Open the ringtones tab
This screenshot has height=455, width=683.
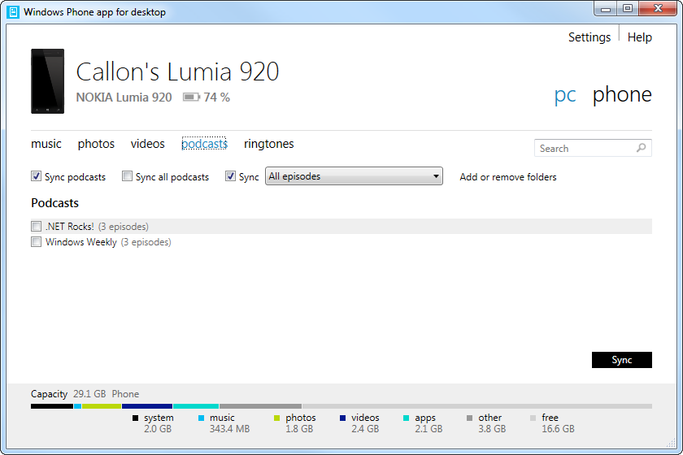tap(268, 144)
